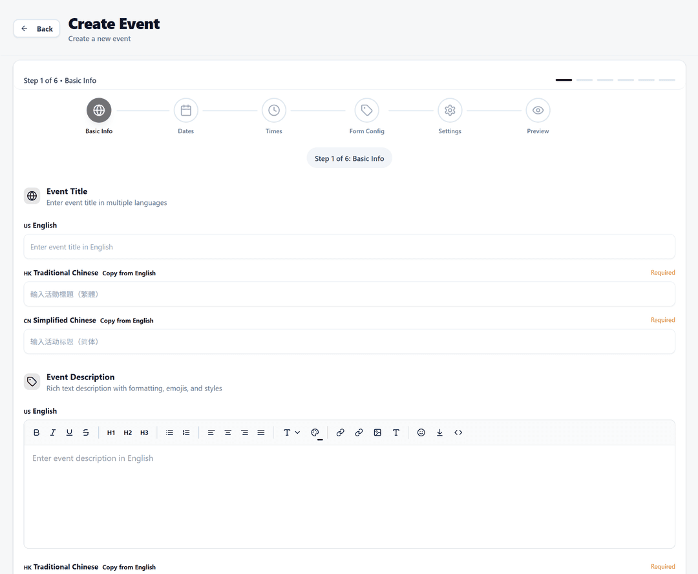
Task: Insert an image into the description
Action: [x=377, y=432]
